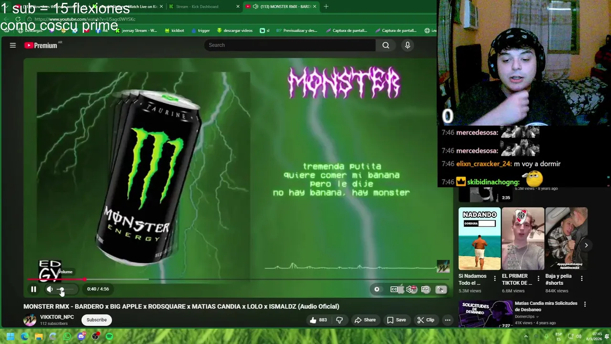
Task: Open the 'Si Nadamos Todo el' short thumbnail
Action: pos(479,239)
